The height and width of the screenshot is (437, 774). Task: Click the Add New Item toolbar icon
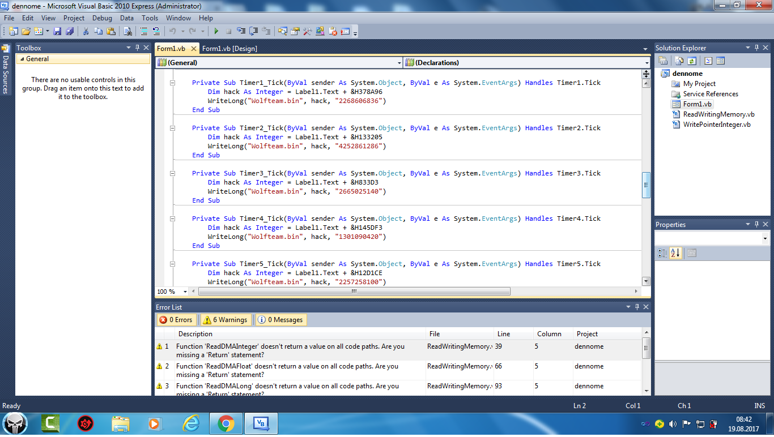point(39,31)
